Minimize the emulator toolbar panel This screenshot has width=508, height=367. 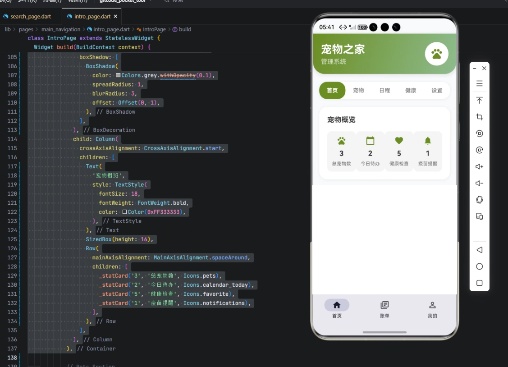click(474, 69)
